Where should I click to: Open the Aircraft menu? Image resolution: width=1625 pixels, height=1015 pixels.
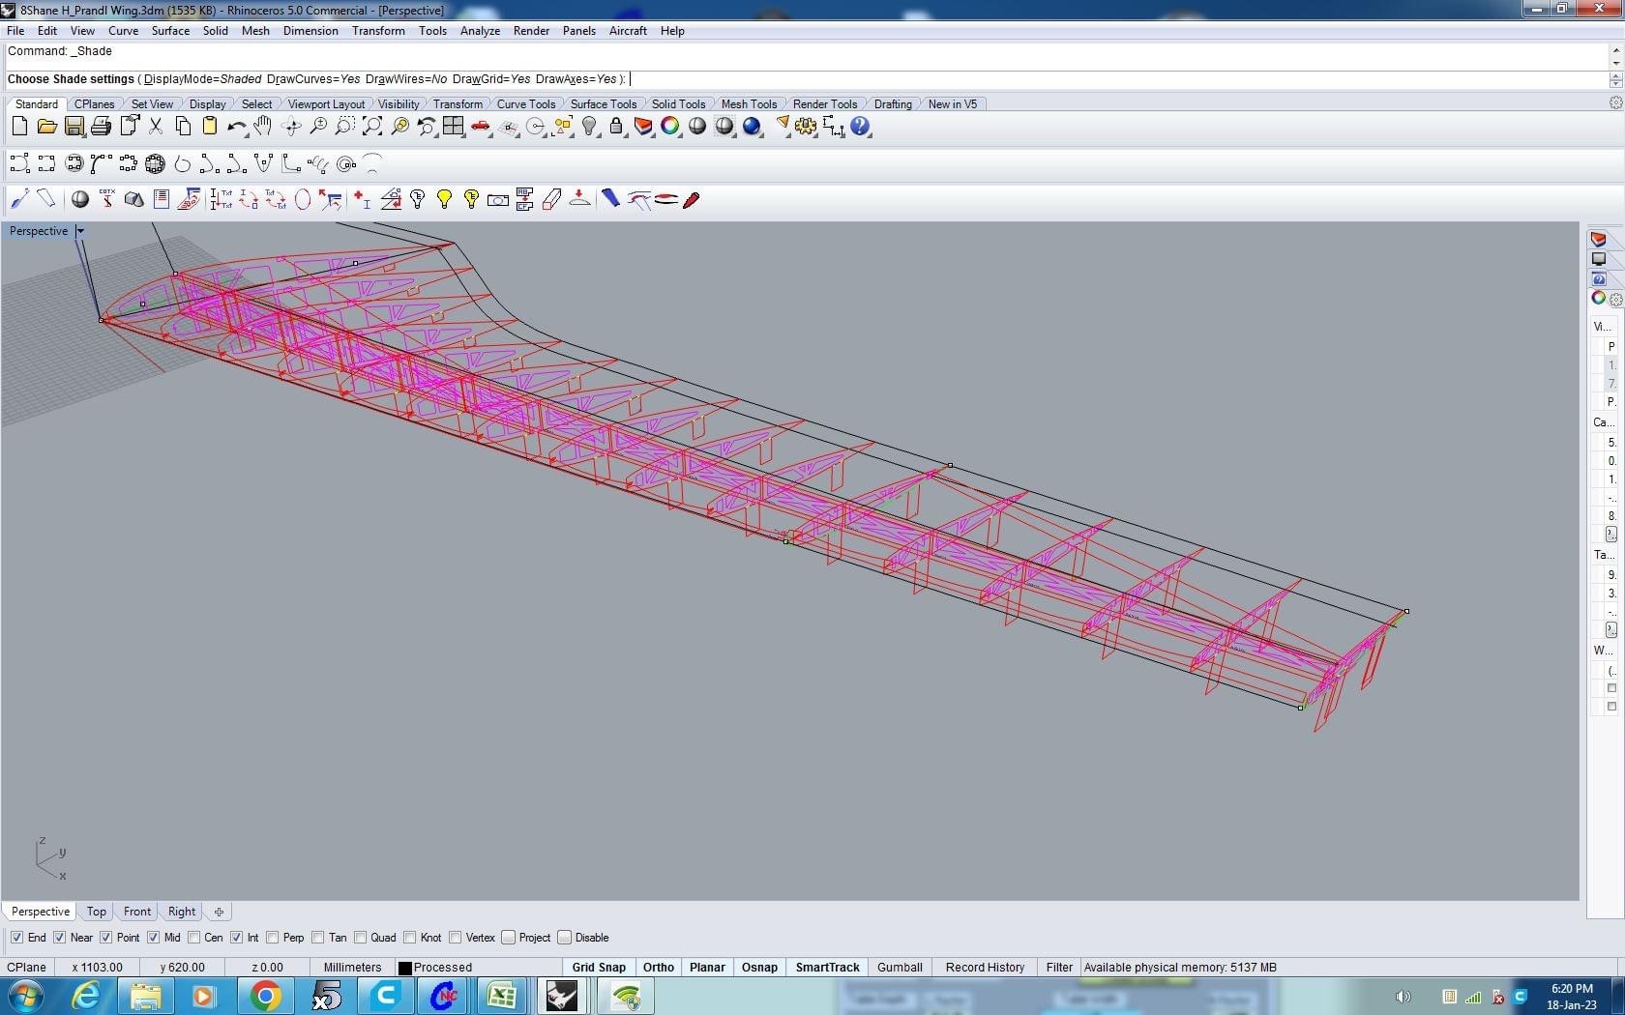[x=627, y=31]
